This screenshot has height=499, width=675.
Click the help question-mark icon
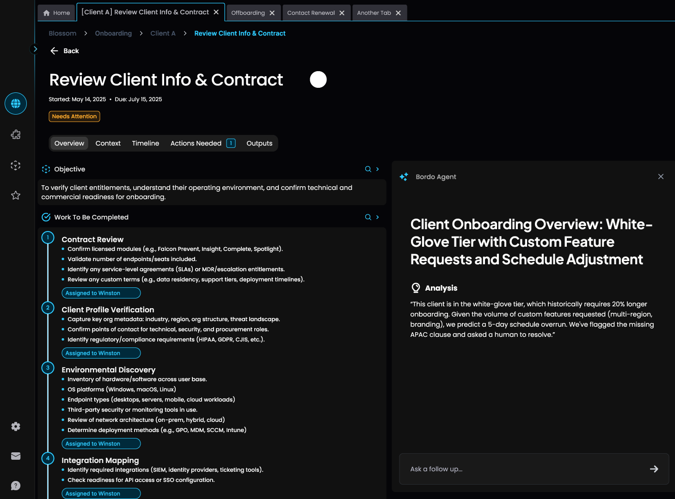(x=15, y=486)
